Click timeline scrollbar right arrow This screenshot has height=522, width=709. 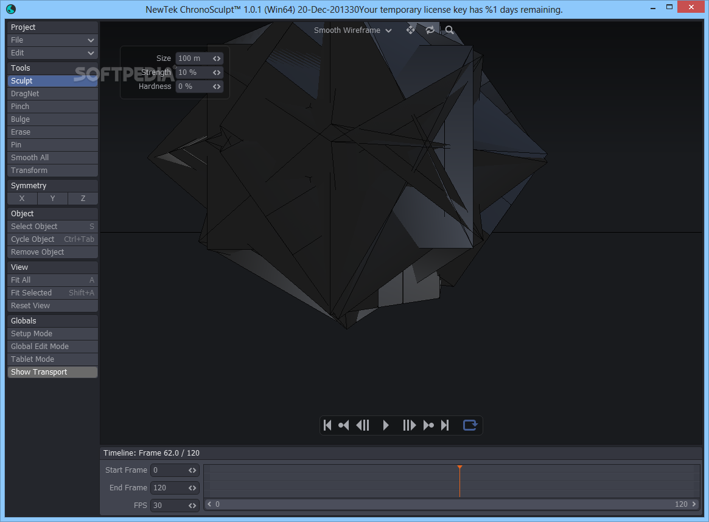[694, 504]
